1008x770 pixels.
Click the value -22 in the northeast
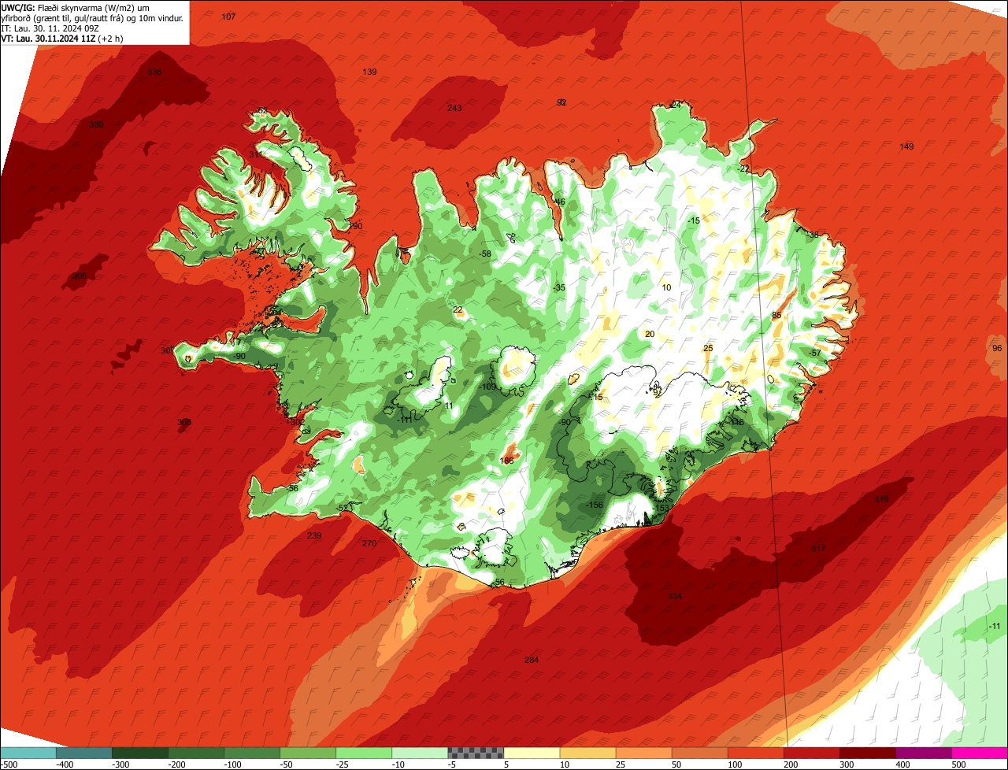(743, 169)
